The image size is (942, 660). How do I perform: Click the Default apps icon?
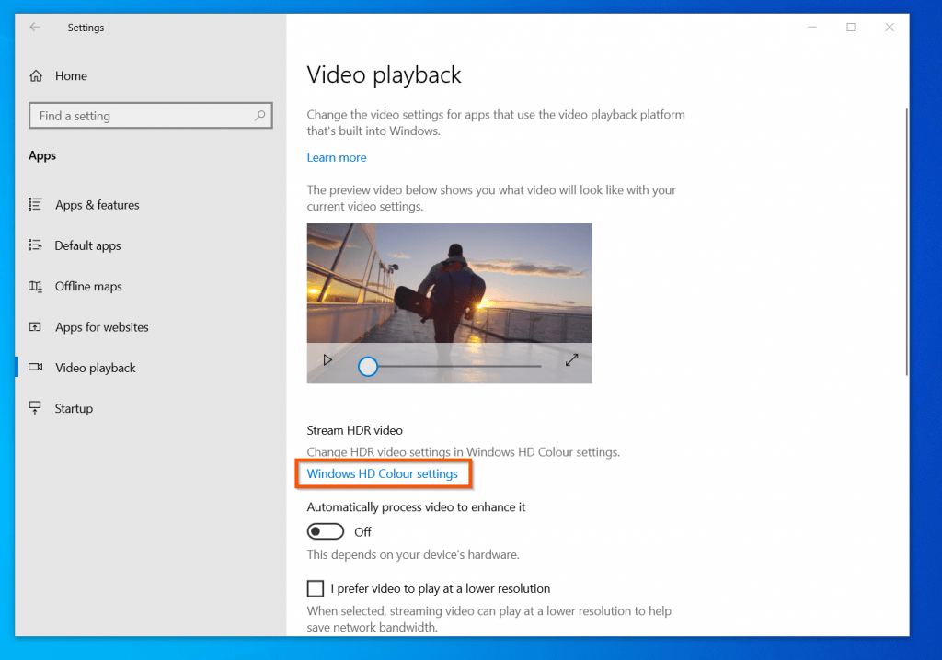tap(35, 245)
